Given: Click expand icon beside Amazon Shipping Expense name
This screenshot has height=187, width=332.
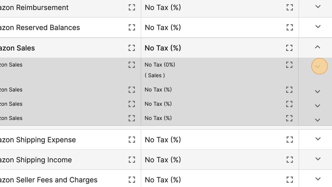Looking at the screenshot, I should click(x=132, y=140).
